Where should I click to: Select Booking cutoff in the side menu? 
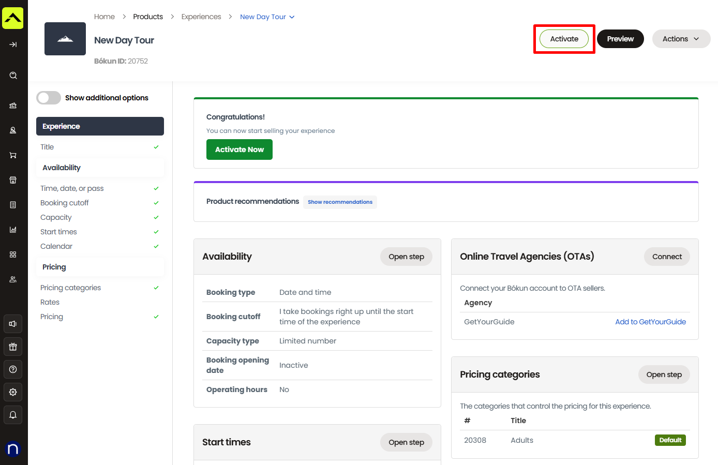[x=65, y=203]
